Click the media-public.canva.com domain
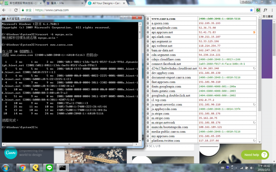 point(168,131)
